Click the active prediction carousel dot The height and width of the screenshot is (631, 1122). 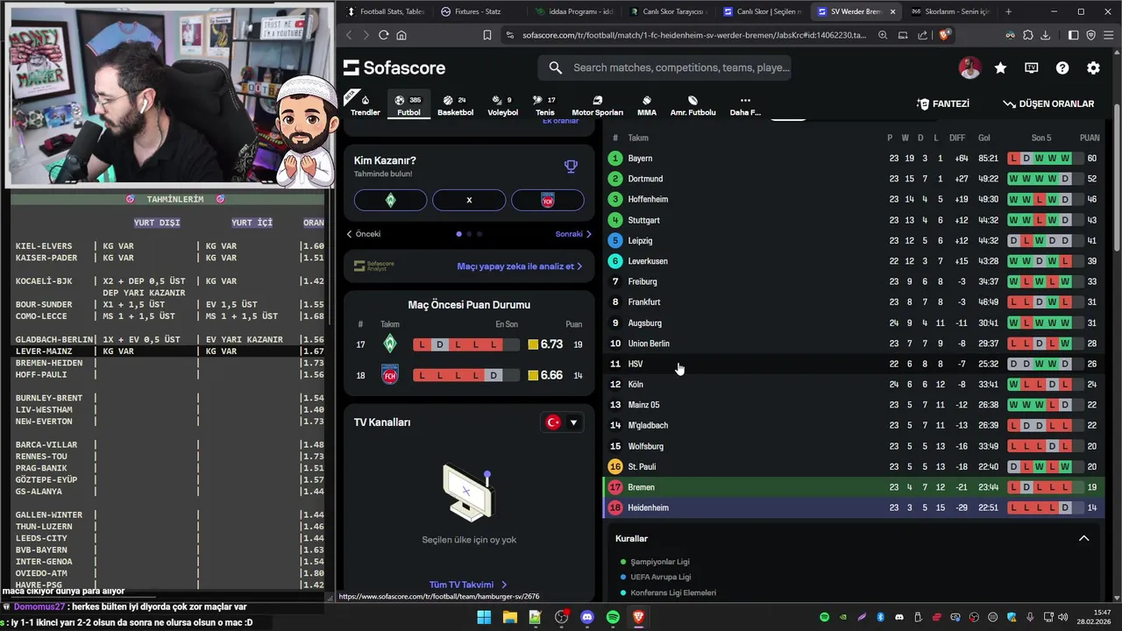pos(458,234)
